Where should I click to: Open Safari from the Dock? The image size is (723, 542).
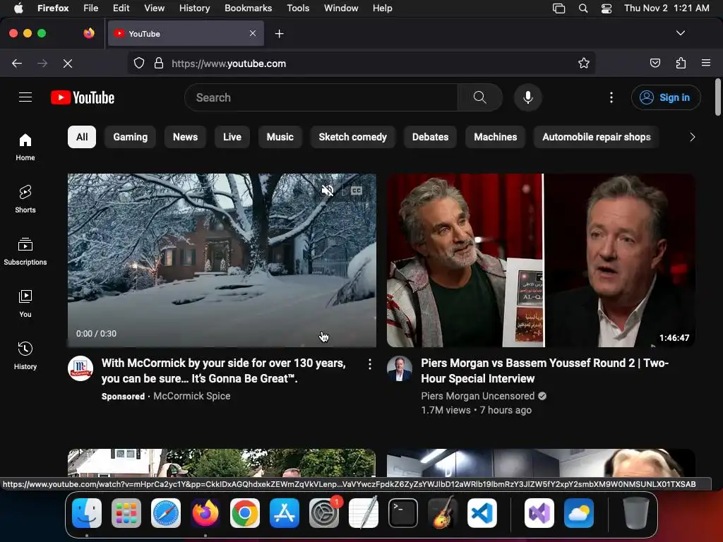click(x=165, y=512)
